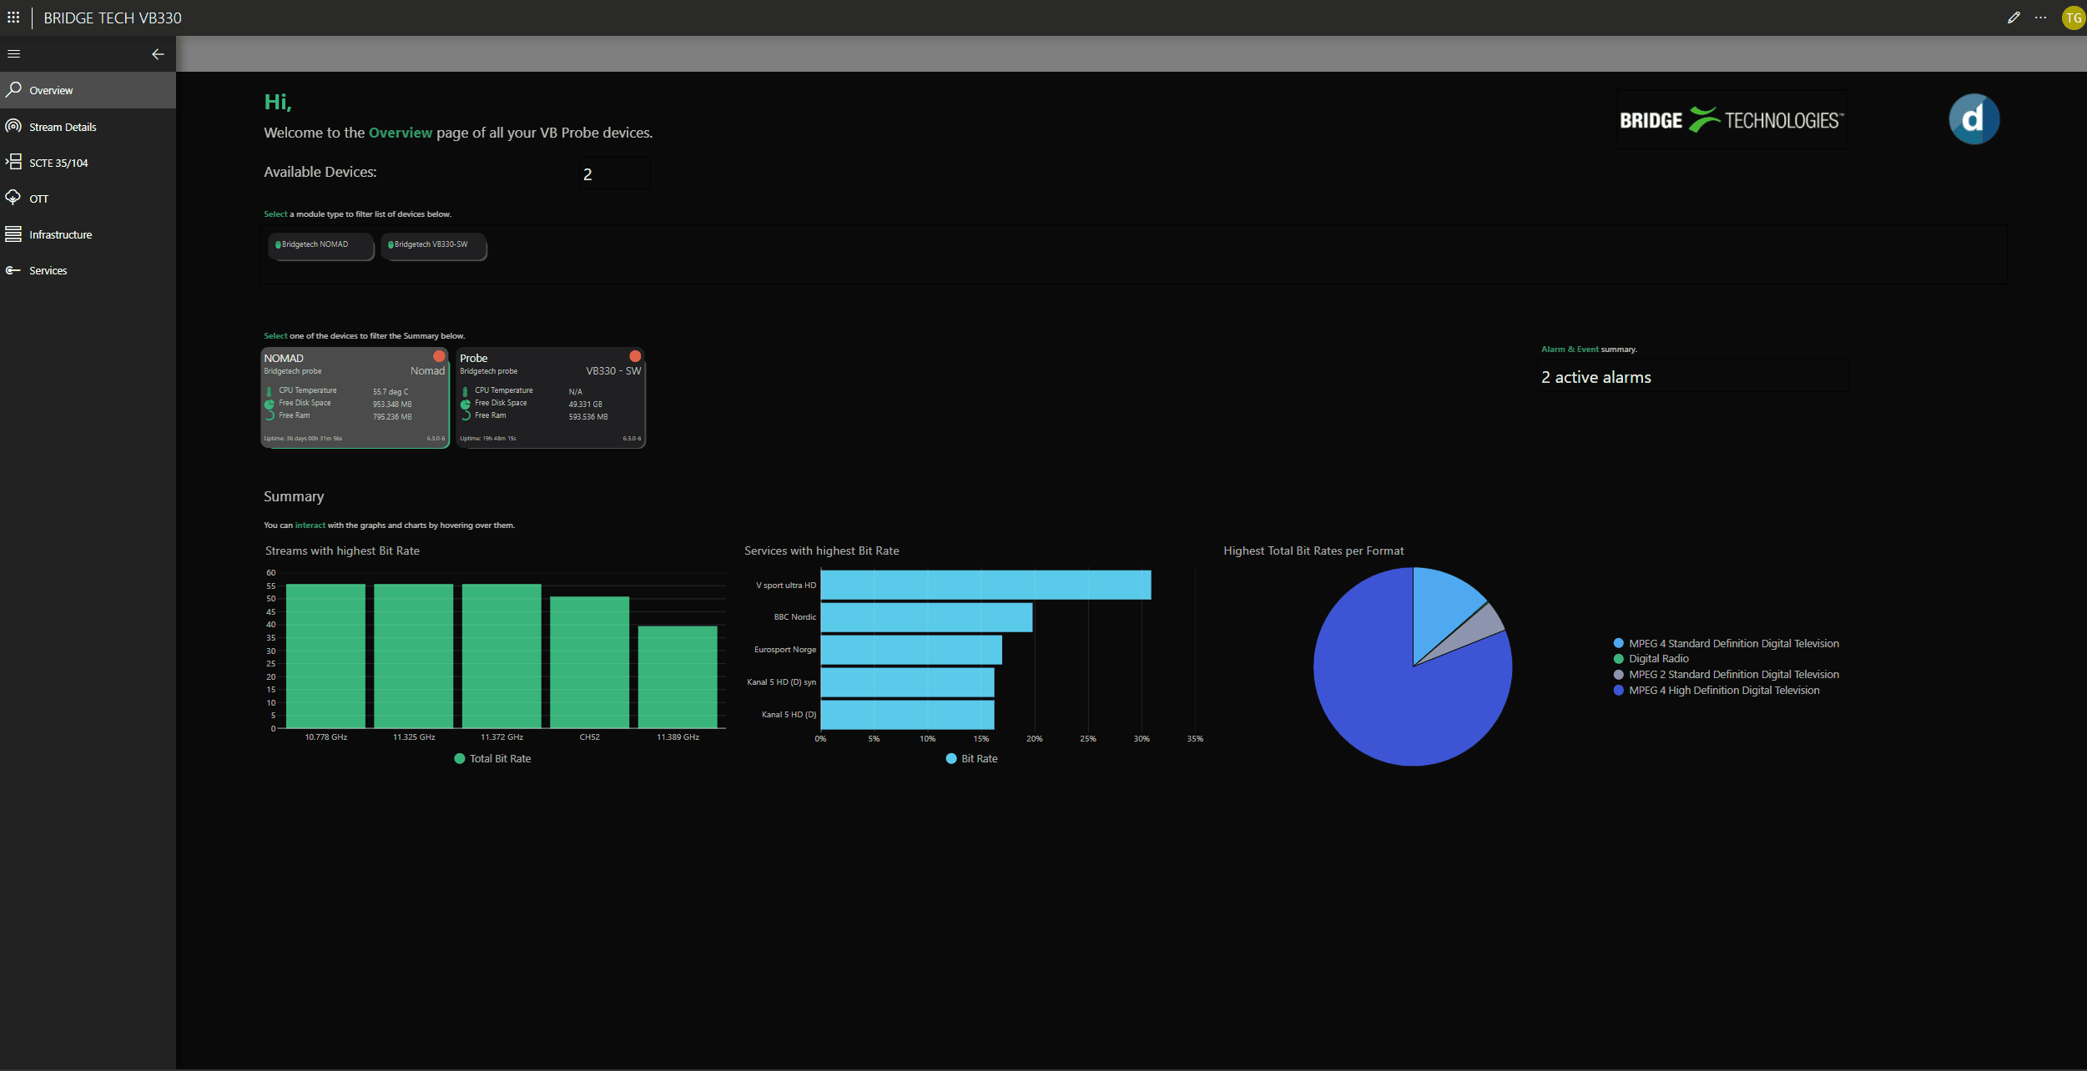This screenshot has height=1071, width=2087.
Task: Click Probe CPU Temperature thermometer icon
Action: [465, 391]
